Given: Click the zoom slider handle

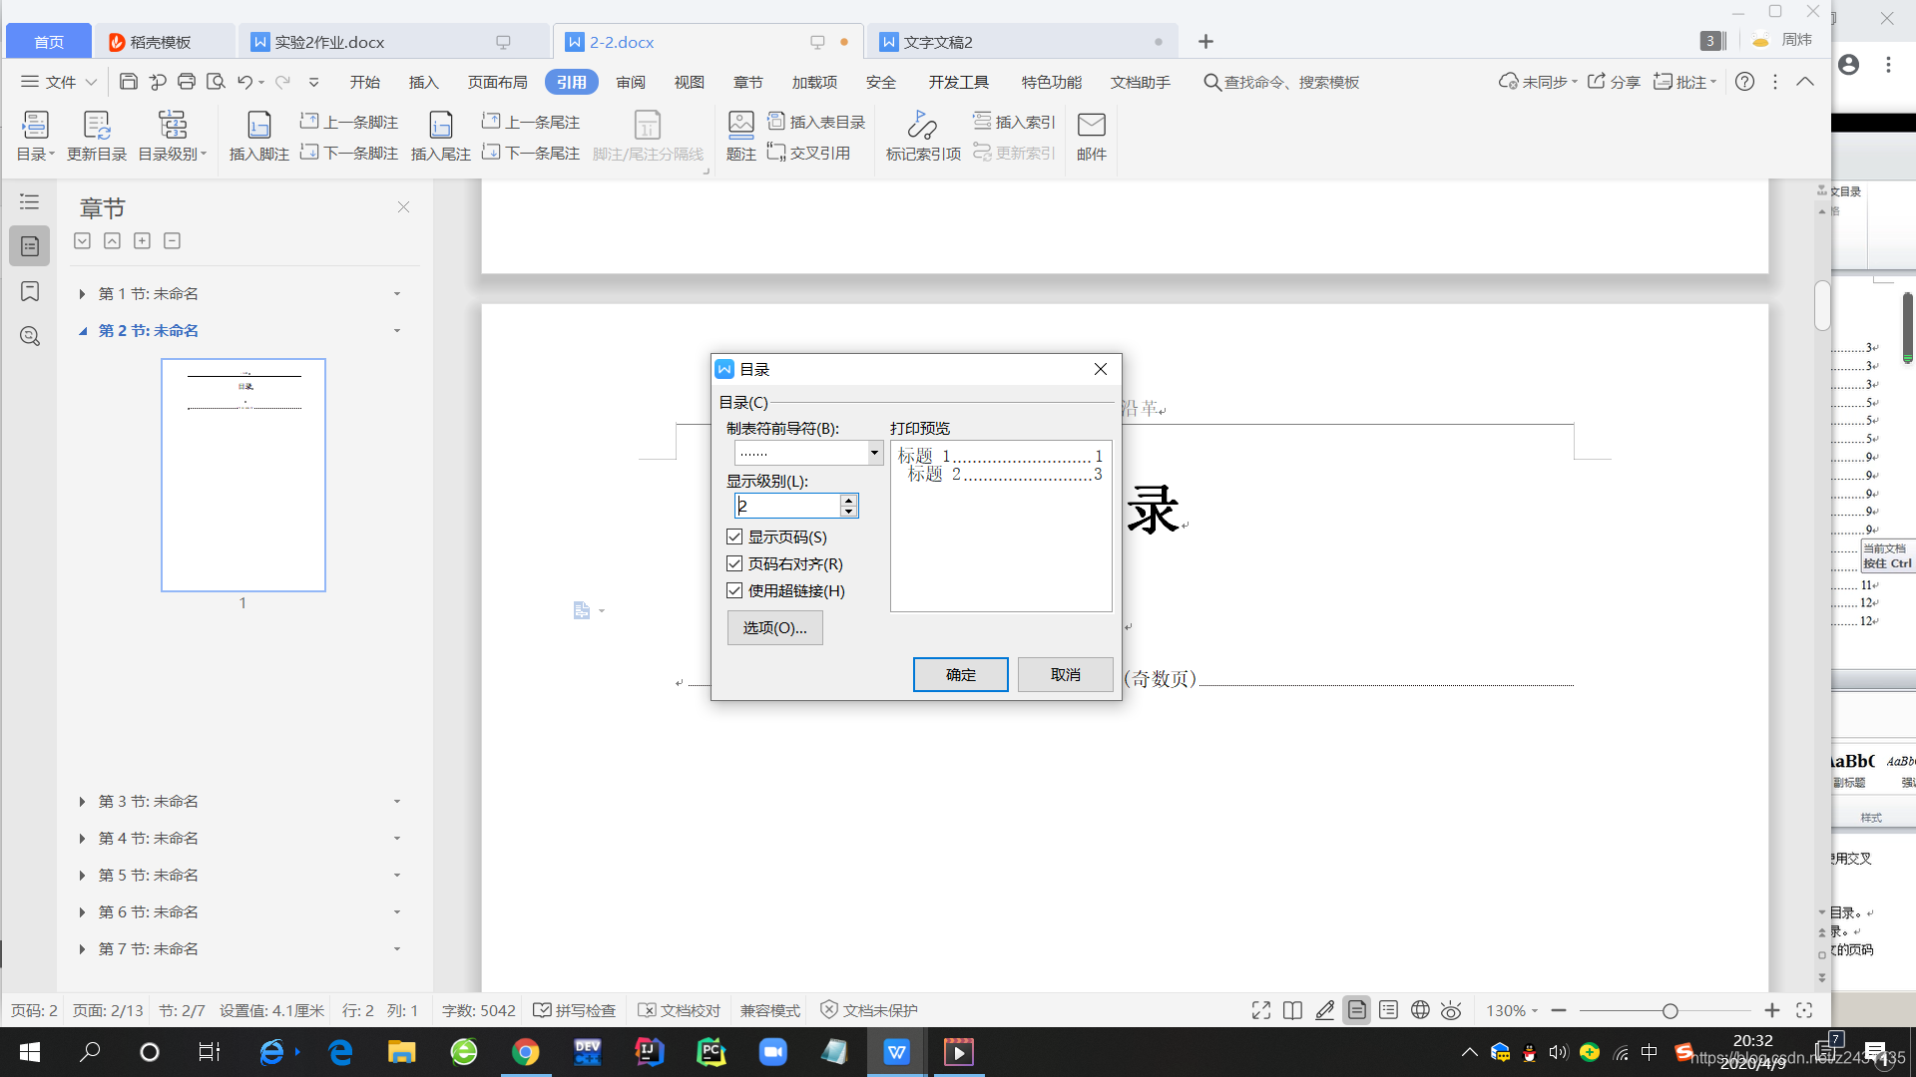Looking at the screenshot, I should click(x=1670, y=1010).
